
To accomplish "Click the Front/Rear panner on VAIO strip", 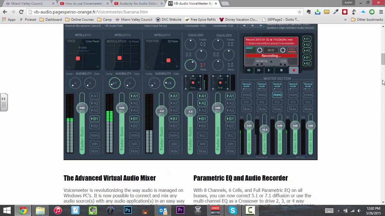I will (193, 83).
